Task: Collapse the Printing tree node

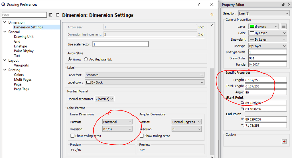Action: (x=5, y=70)
